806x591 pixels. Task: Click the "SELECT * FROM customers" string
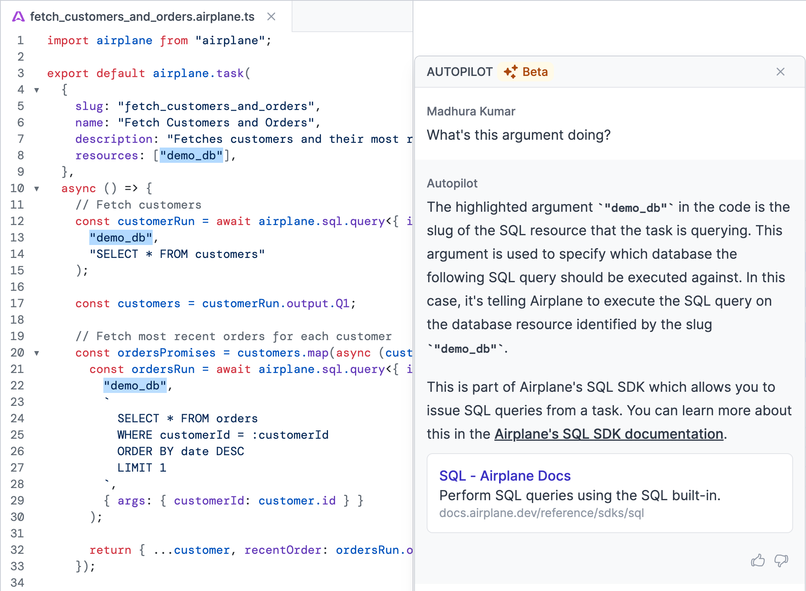click(177, 254)
